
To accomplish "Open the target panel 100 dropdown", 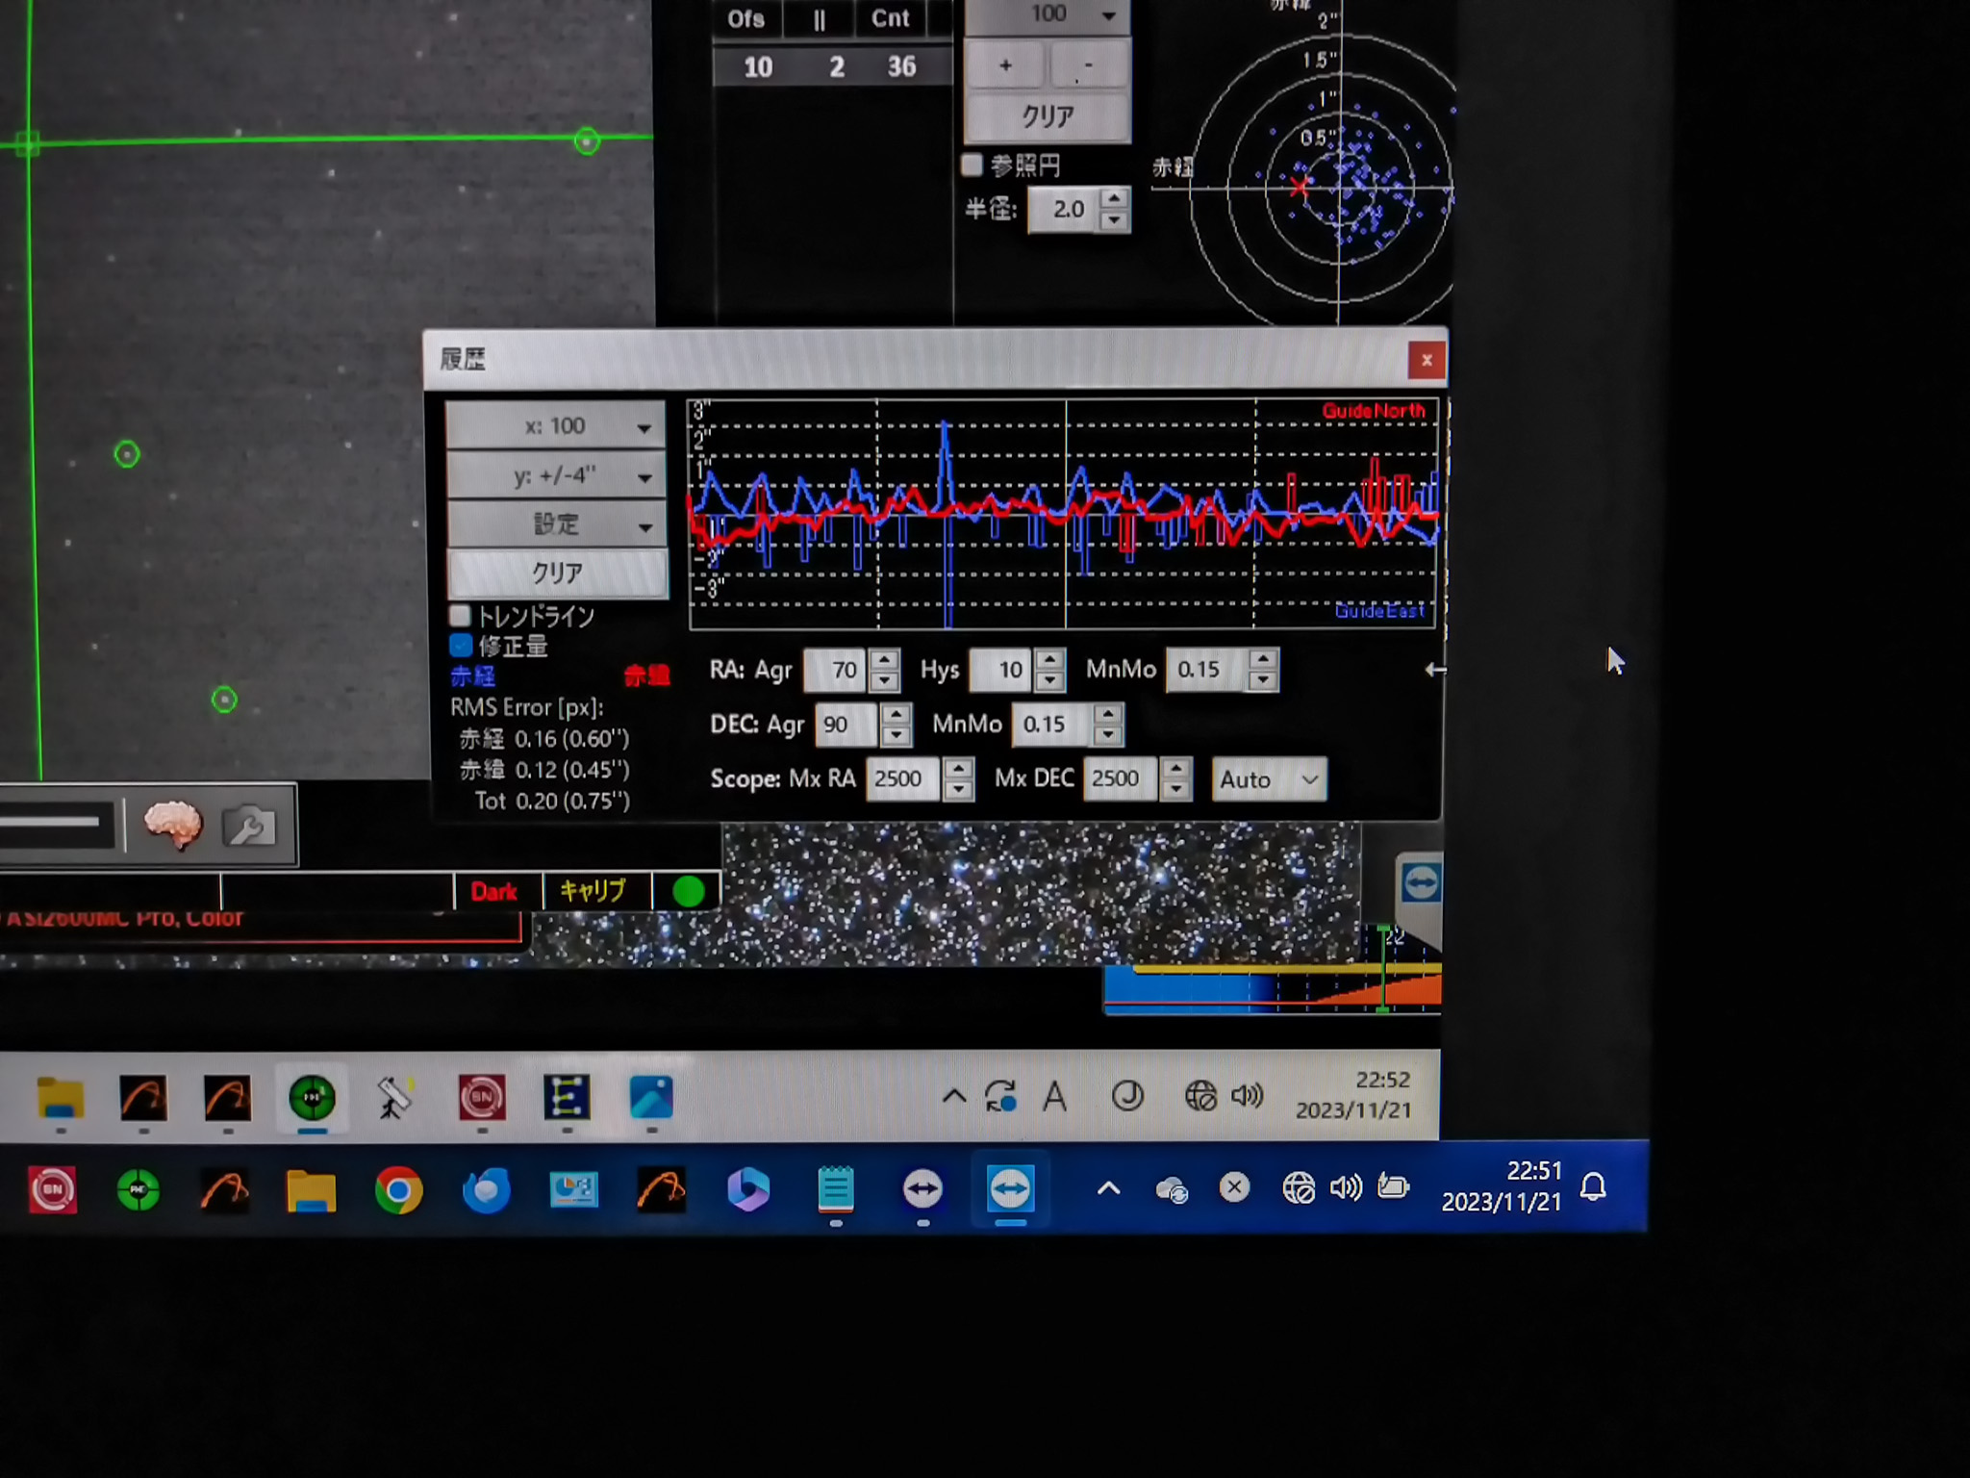I will tap(1048, 15).
